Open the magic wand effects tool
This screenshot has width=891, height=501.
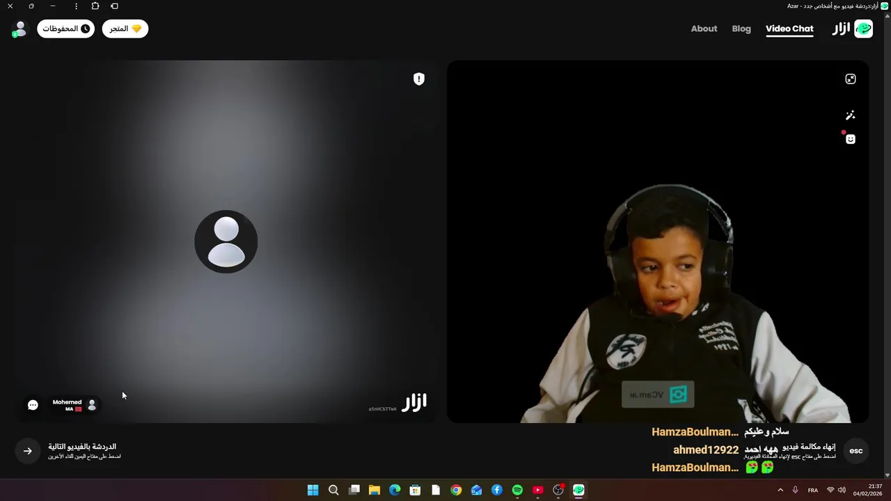[851, 116]
